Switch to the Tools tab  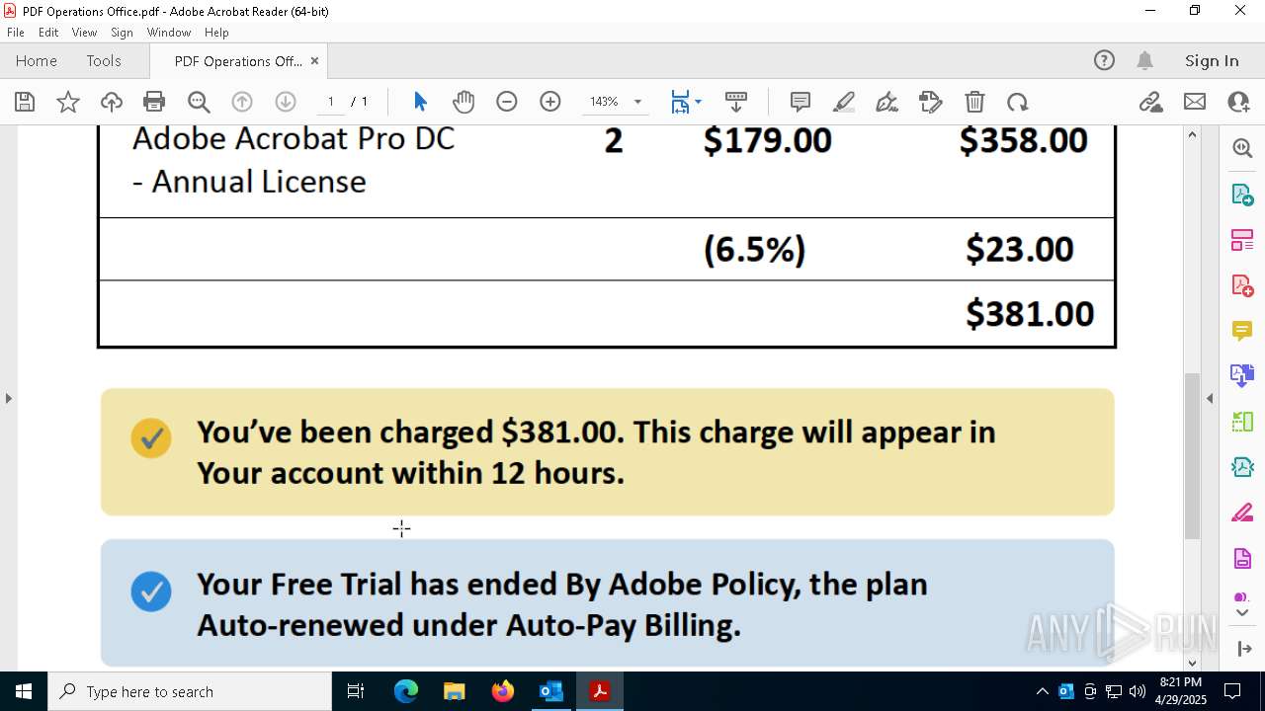coord(104,61)
